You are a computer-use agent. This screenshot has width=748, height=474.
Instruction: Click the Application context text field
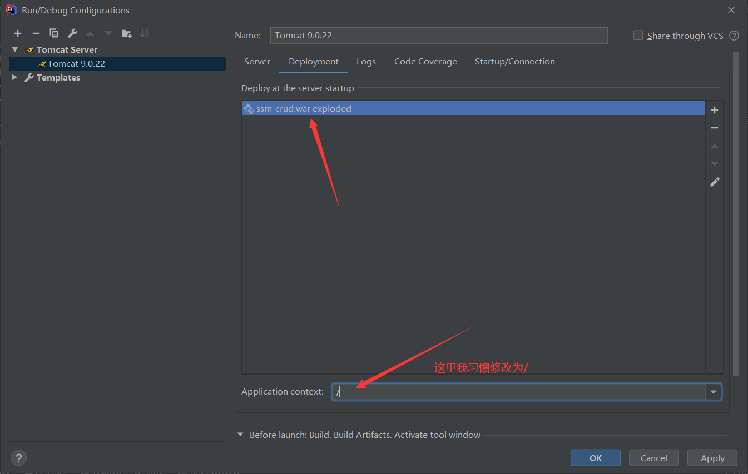click(x=519, y=392)
